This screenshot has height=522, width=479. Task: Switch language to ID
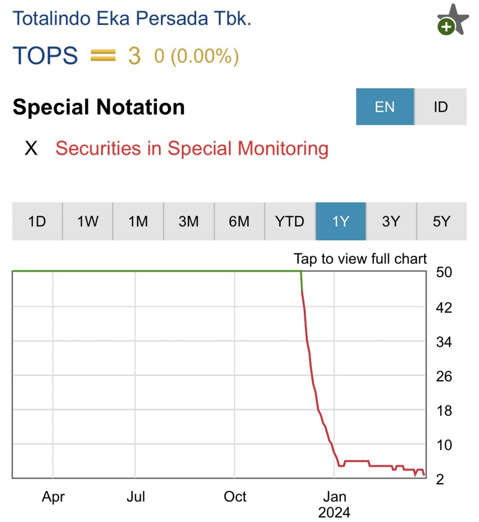[x=440, y=107]
